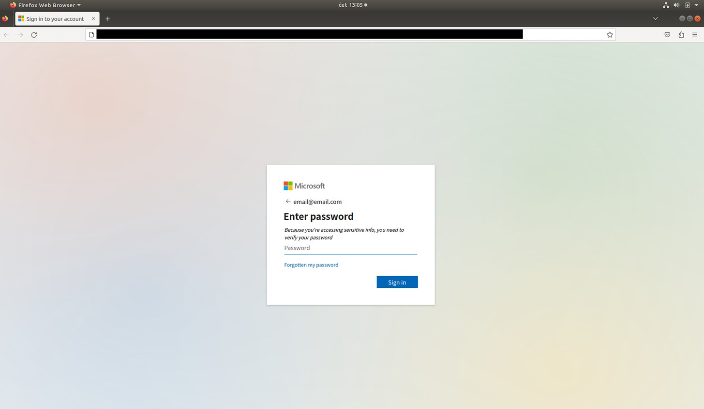This screenshot has height=409, width=704.
Task: Open the Firefox Web Browser app menu
Action: [x=45, y=5]
